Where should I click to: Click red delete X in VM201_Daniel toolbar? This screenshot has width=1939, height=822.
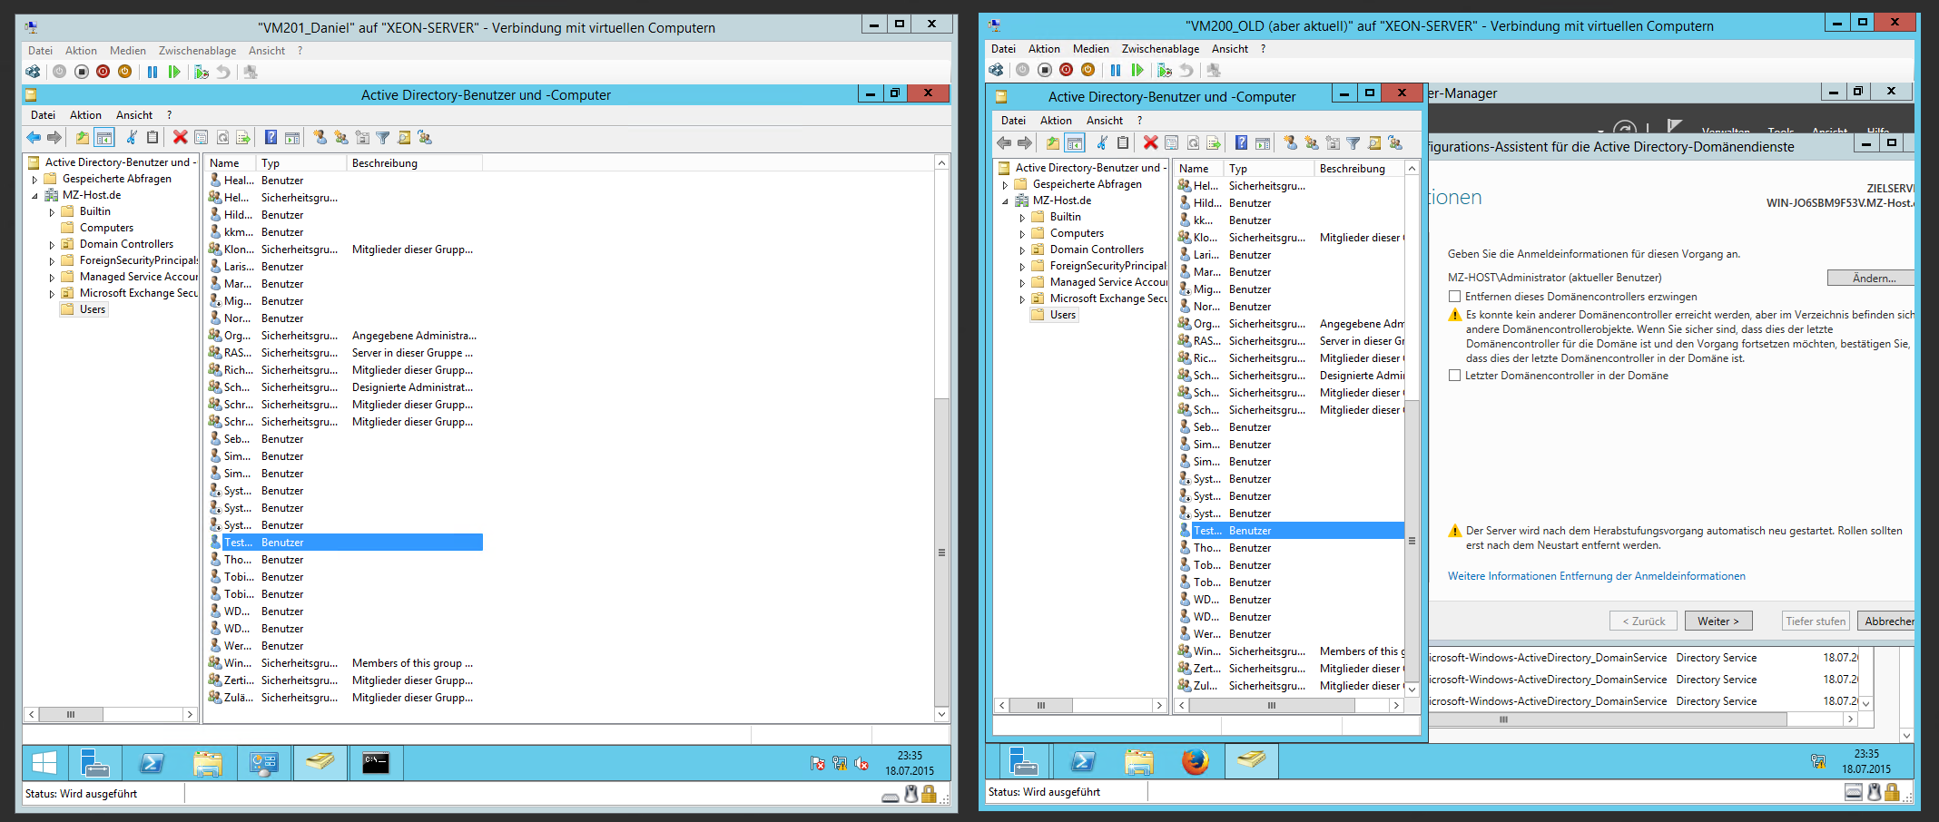click(x=180, y=137)
